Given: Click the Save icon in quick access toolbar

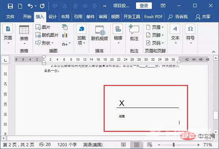Looking at the screenshot, I should click(10, 6).
